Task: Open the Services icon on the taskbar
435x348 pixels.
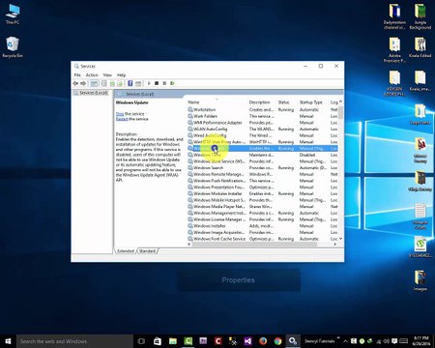Action: [293, 341]
